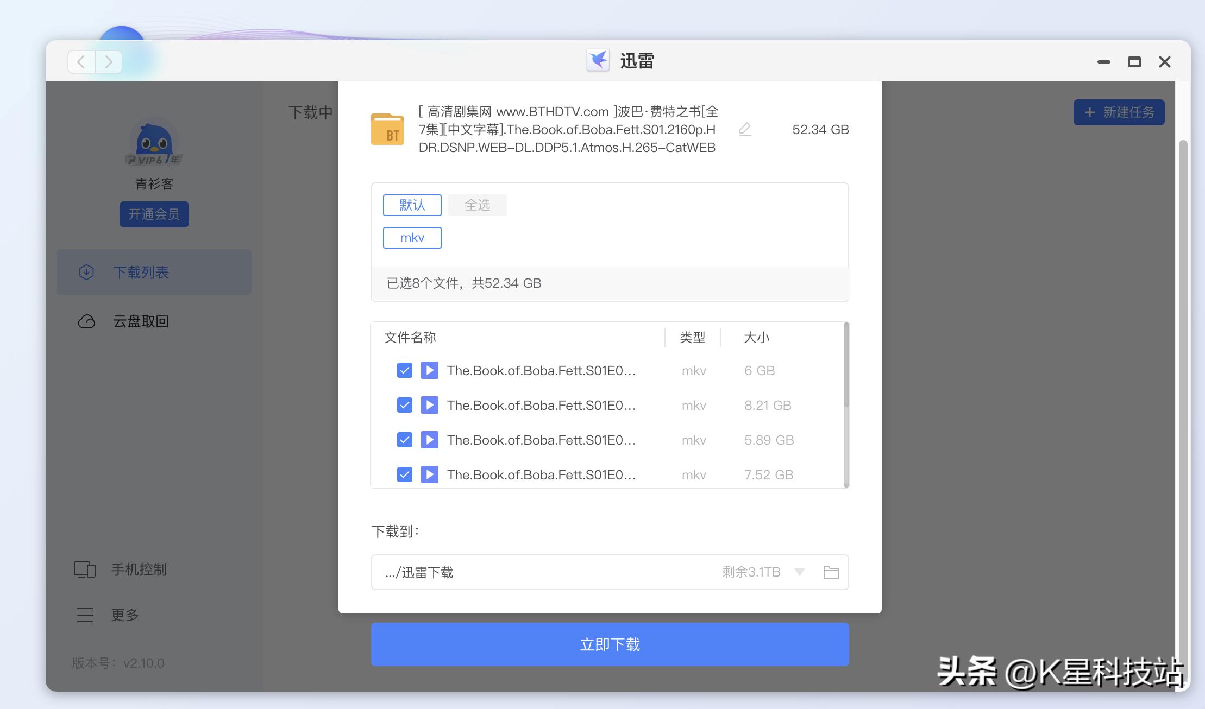Image resolution: width=1205 pixels, height=709 pixels.
Task: Open 手机控制 from the sidebar
Action: click(138, 569)
